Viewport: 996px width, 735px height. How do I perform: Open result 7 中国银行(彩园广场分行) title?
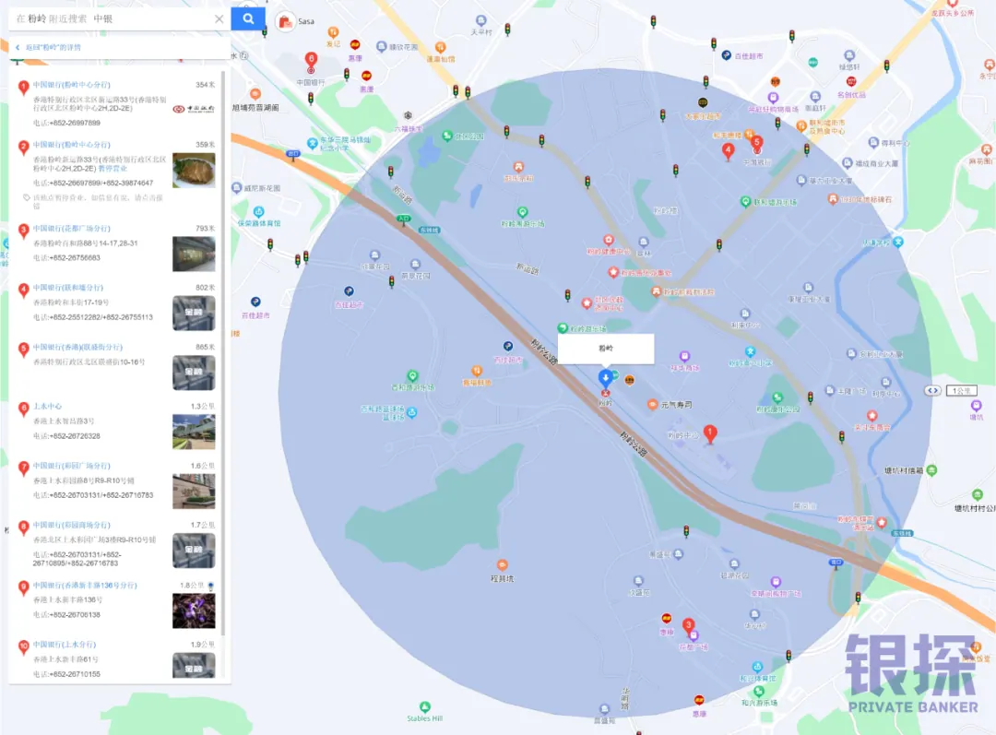pyautogui.click(x=72, y=466)
